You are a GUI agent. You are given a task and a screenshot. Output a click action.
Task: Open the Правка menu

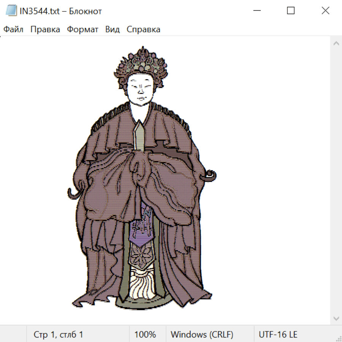pyautogui.click(x=45, y=30)
